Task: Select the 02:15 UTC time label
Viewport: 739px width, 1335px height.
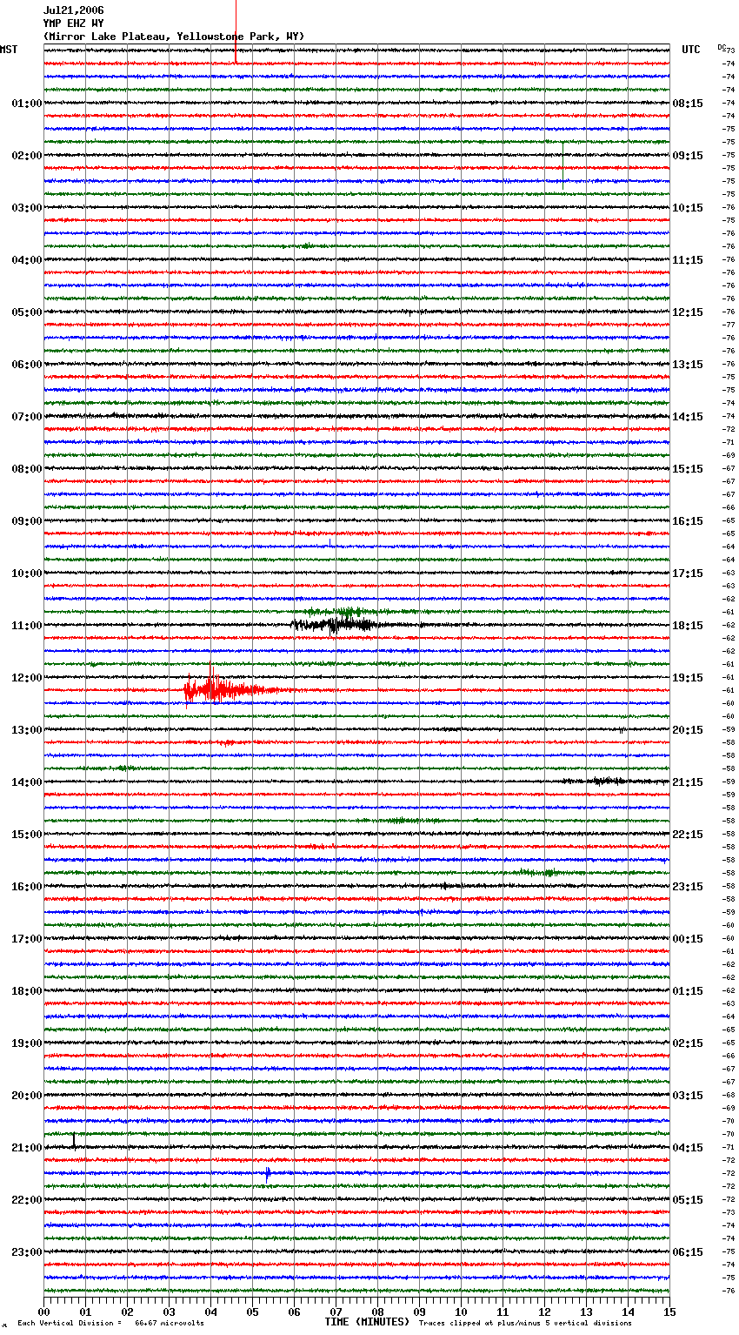Action: pyautogui.click(x=688, y=1043)
